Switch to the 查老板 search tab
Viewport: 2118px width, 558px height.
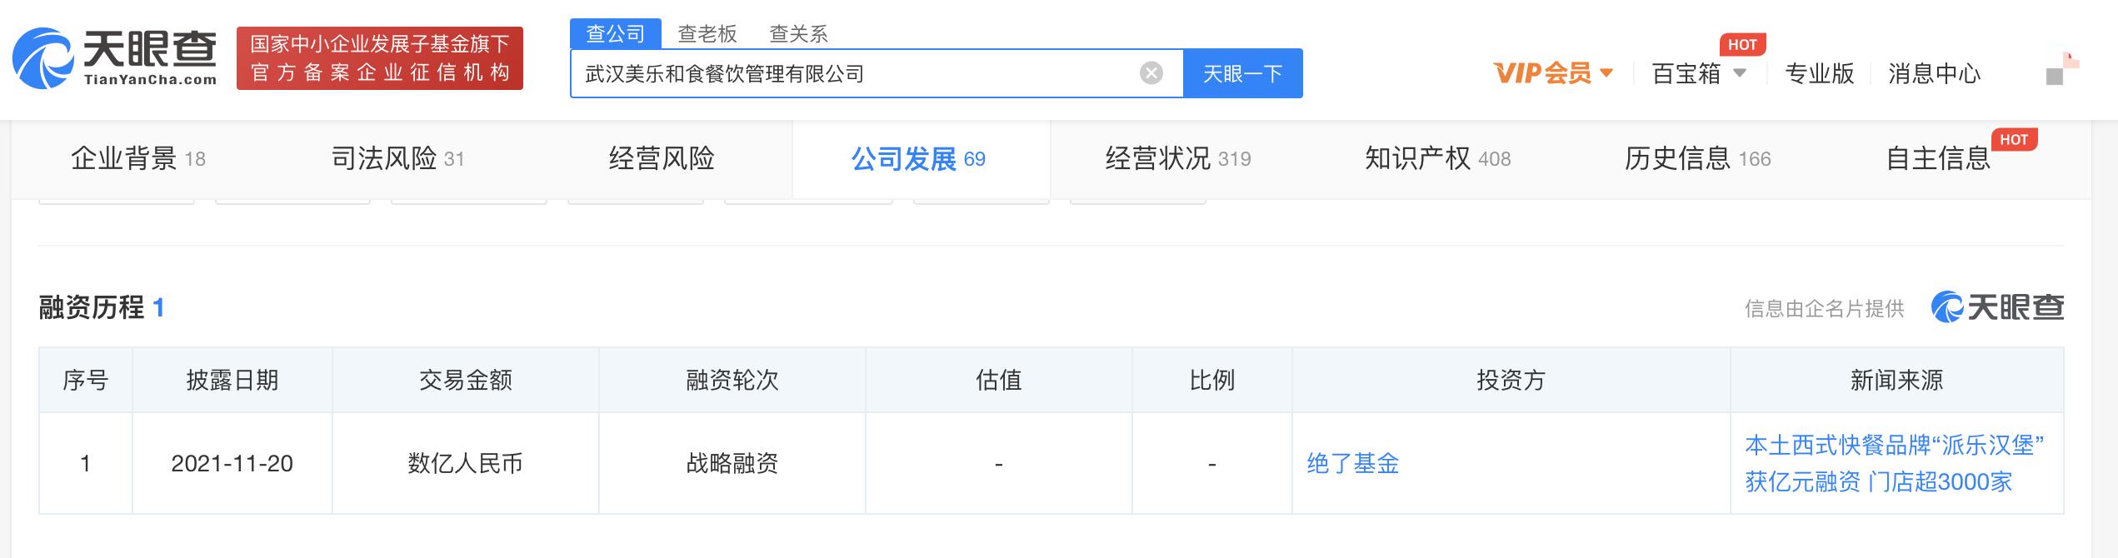[x=707, y=33]
